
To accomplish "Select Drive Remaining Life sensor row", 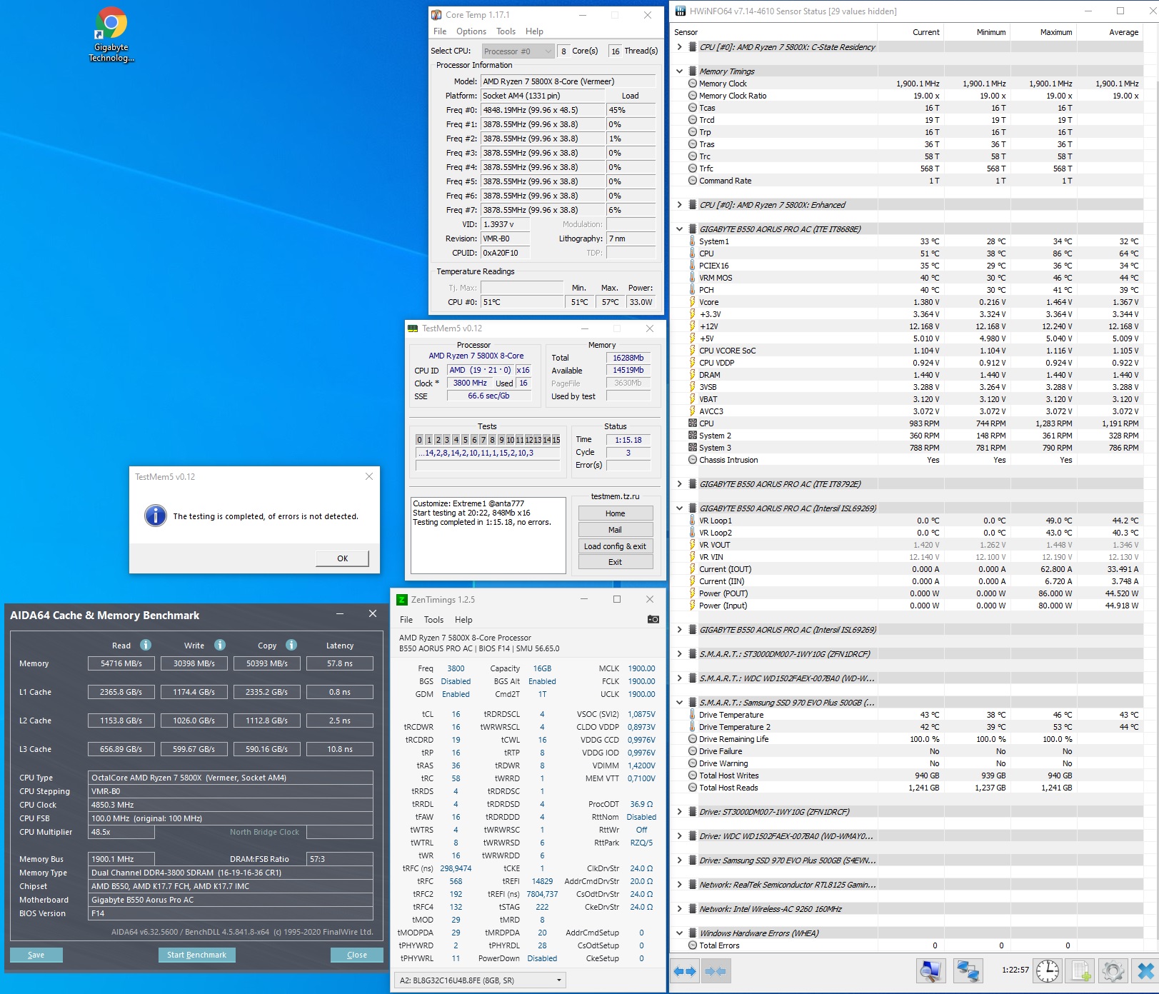I will coord(907,739).
